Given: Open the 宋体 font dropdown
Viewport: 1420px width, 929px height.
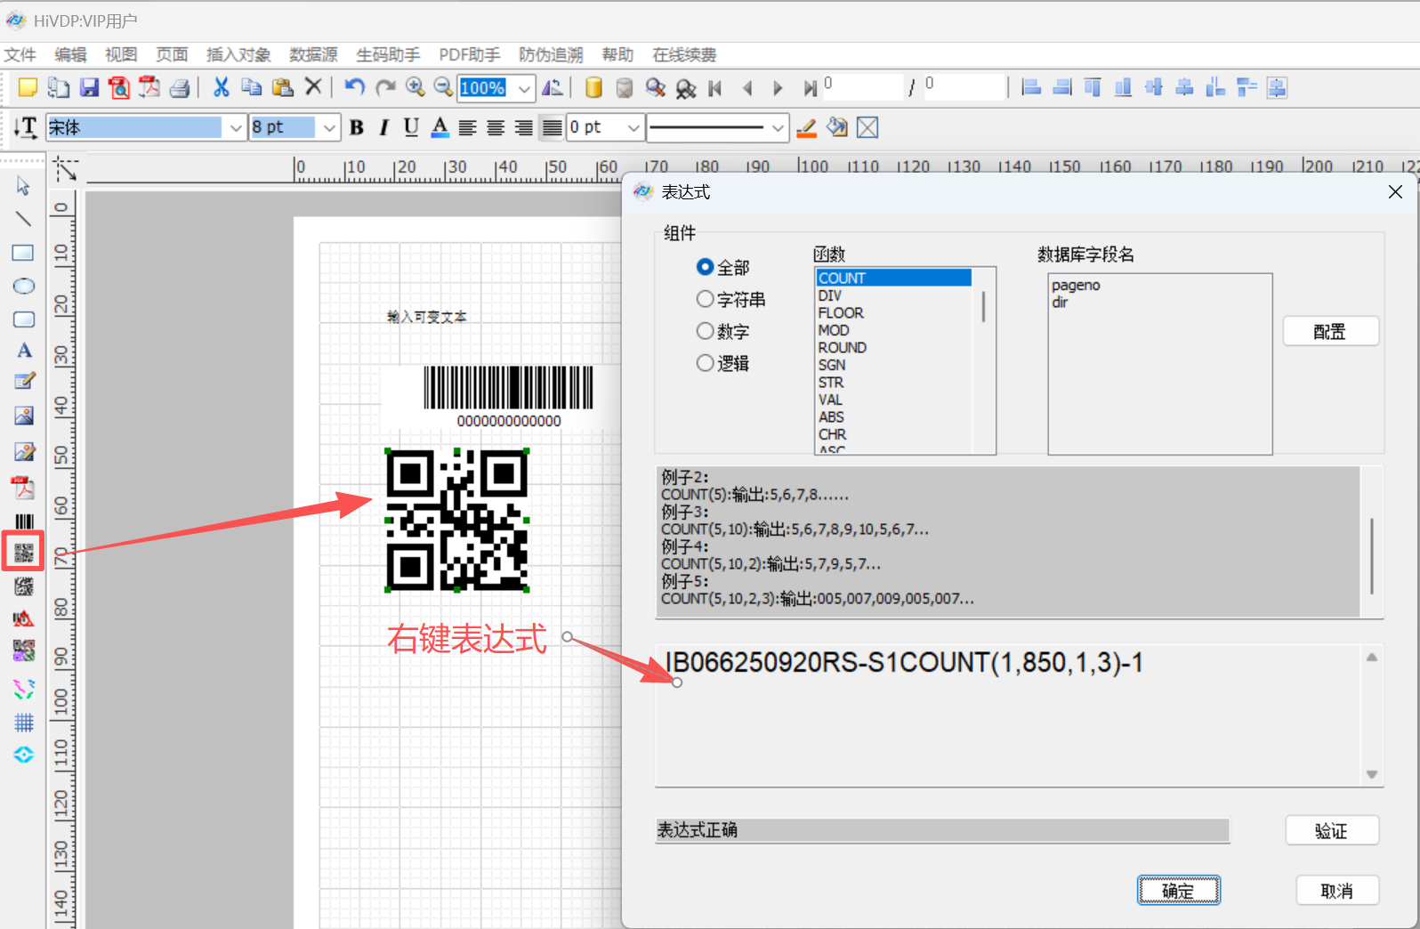Looking at the screenshot, I should pos(236,128).
